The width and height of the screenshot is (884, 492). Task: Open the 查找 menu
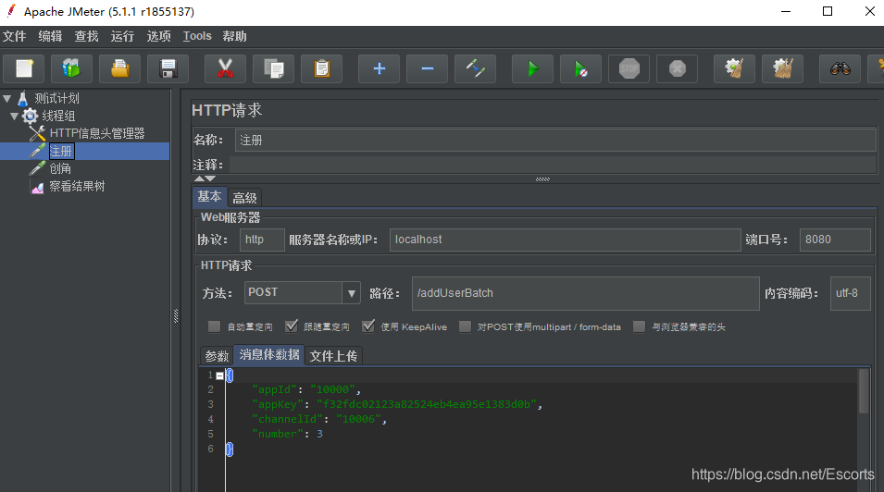(86, 37)
